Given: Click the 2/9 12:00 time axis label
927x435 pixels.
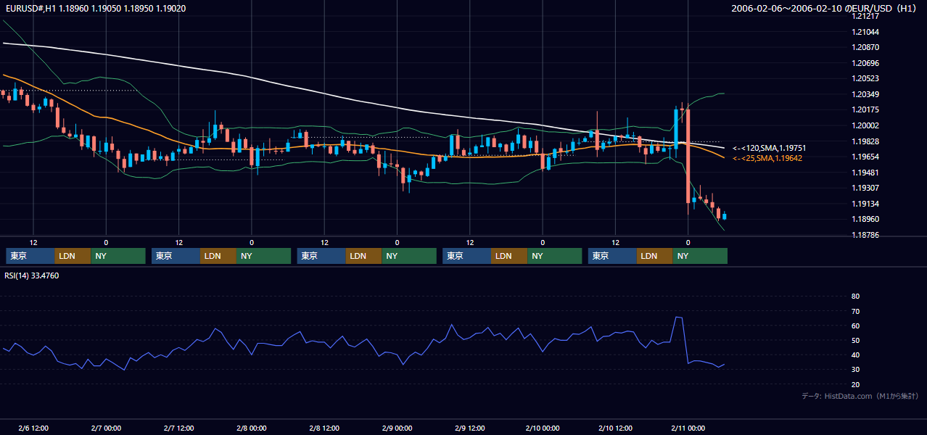Looking at the screenshot, I should coord(469,428).
